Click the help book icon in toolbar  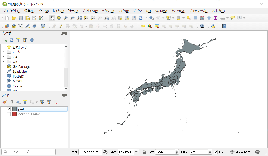tap(224, 26)
